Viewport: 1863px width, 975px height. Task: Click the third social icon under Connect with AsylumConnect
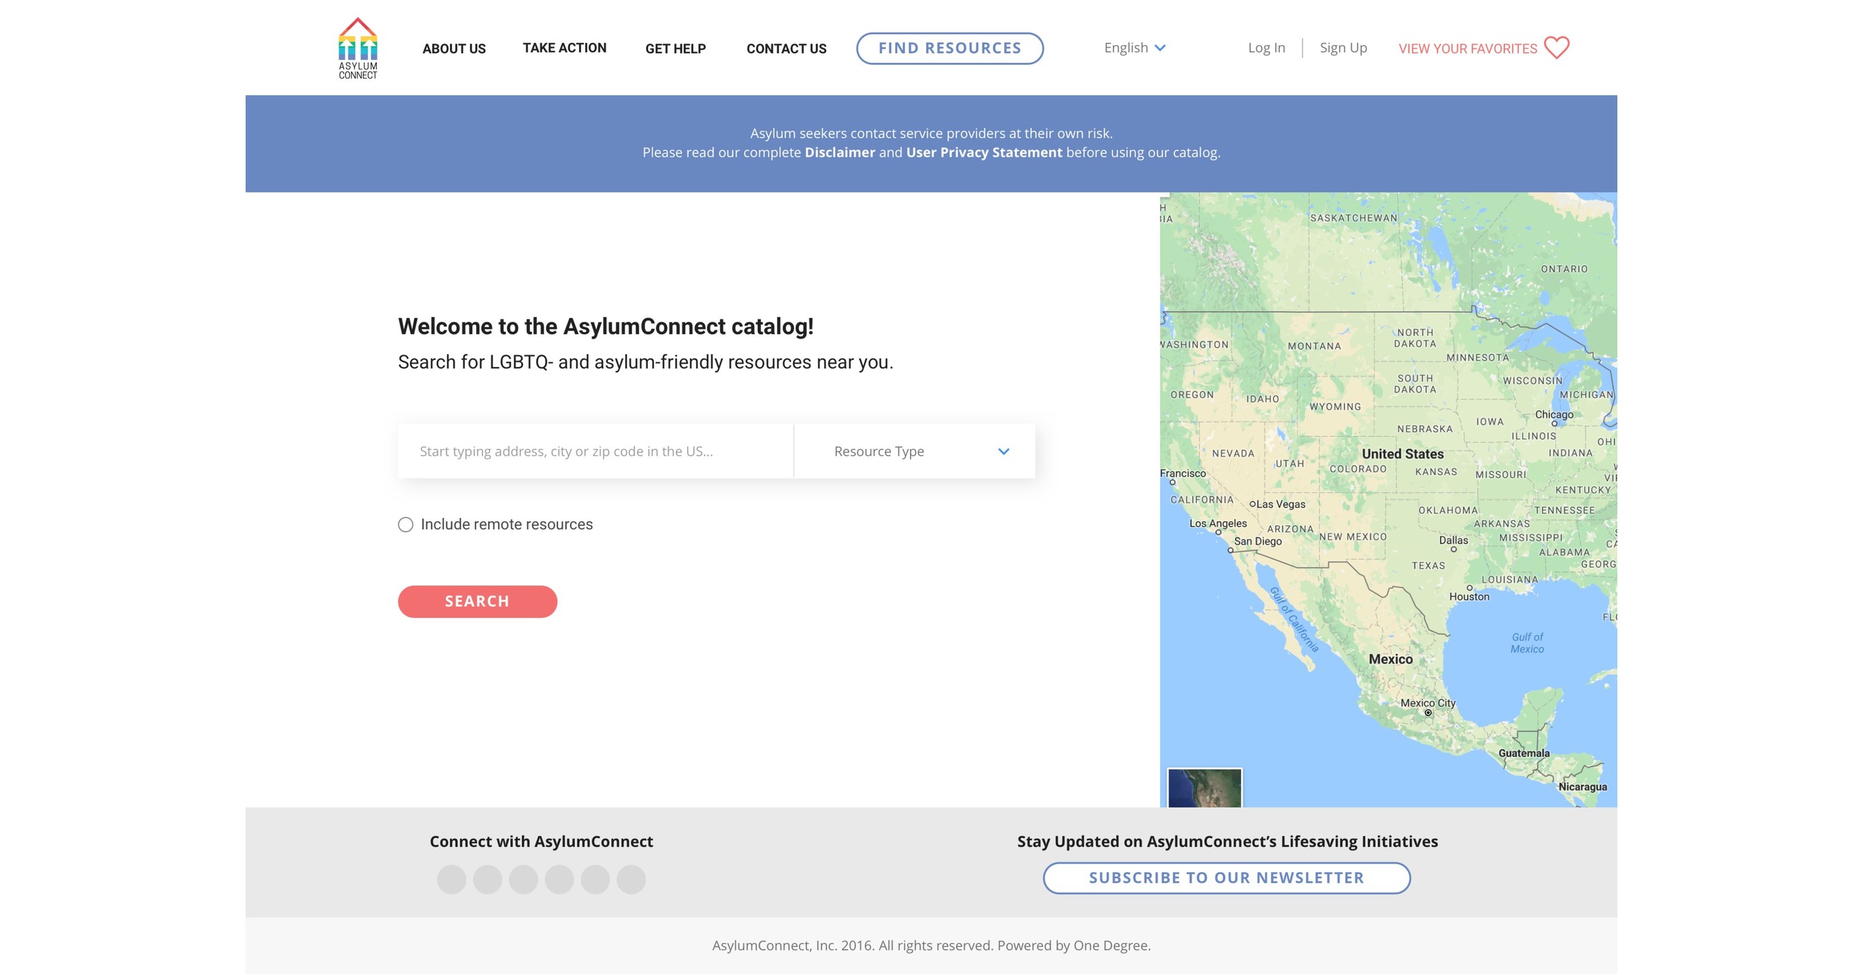click(522, 881)
